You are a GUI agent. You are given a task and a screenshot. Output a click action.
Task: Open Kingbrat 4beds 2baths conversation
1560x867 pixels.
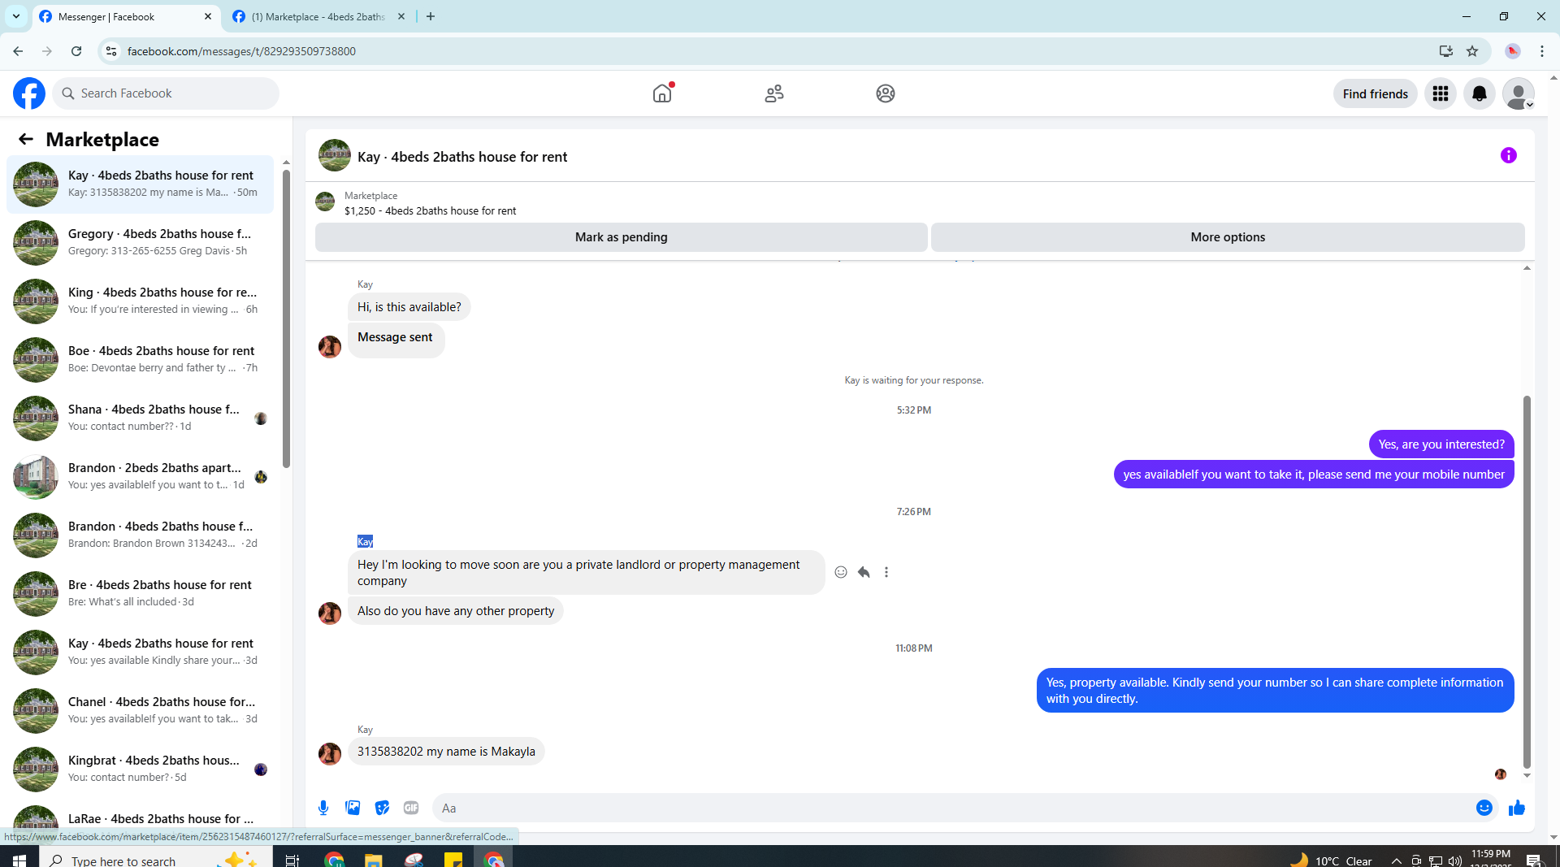coord(140,769)
